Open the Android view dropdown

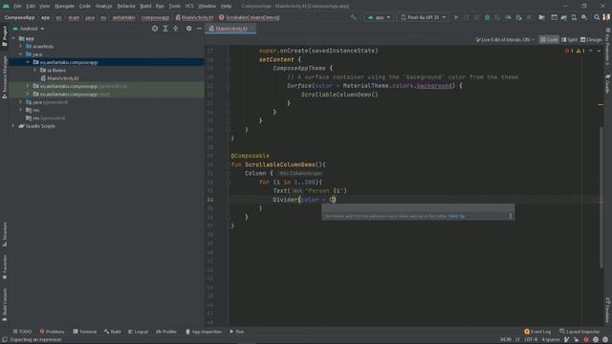tap(29, 29)
